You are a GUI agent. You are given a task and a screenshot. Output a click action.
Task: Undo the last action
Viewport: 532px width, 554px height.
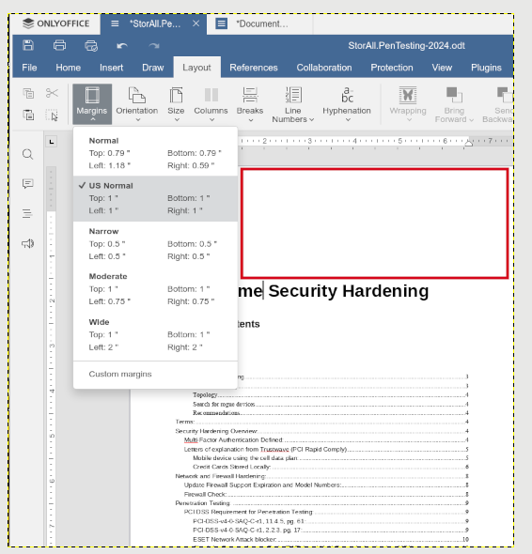122,46
